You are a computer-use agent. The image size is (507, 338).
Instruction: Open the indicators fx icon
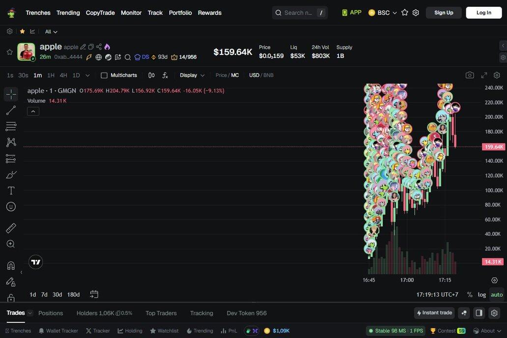point(165,75)
